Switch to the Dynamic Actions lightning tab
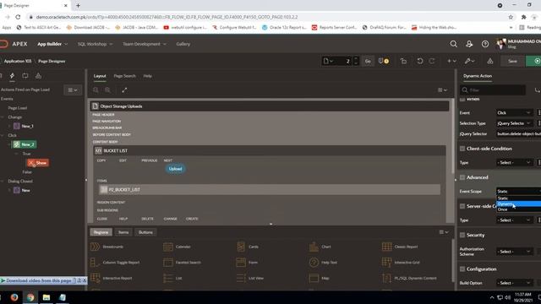This screenshot has height=304, width=541. (12, 75)
